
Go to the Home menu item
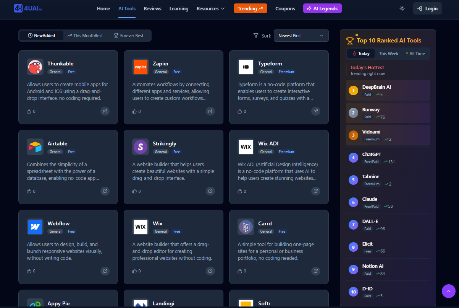click(103, 8)
